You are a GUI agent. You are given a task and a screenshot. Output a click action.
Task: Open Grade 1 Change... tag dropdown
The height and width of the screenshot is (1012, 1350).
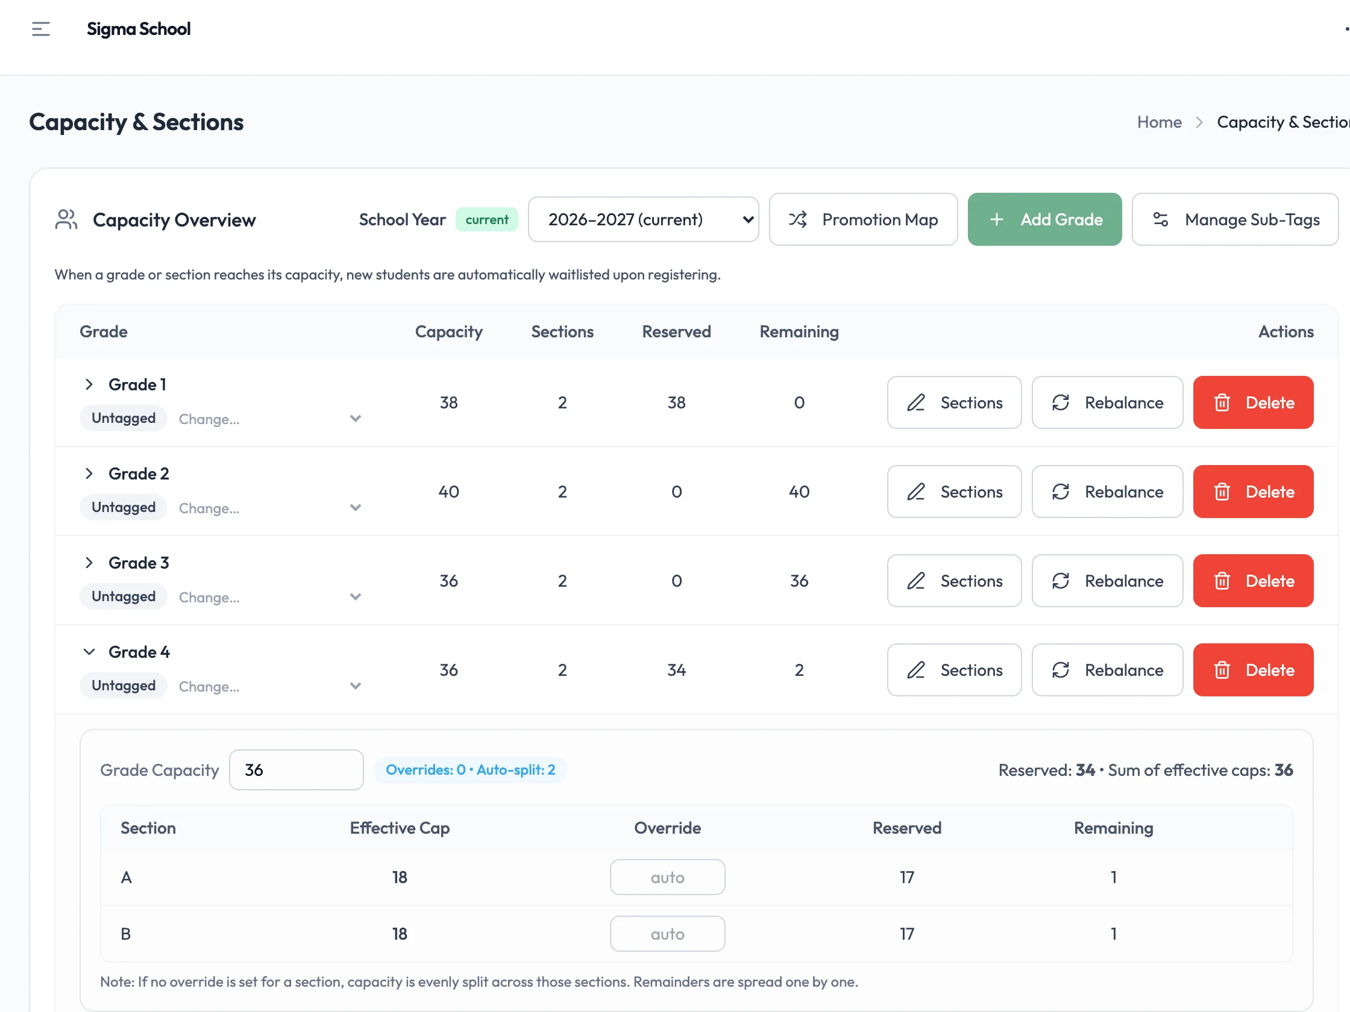[x=270, y=419]
